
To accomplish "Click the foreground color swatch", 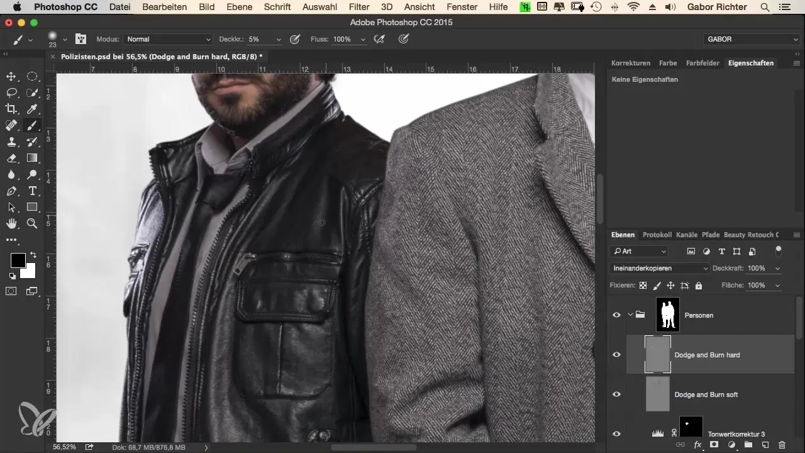I will pos(18,260).
